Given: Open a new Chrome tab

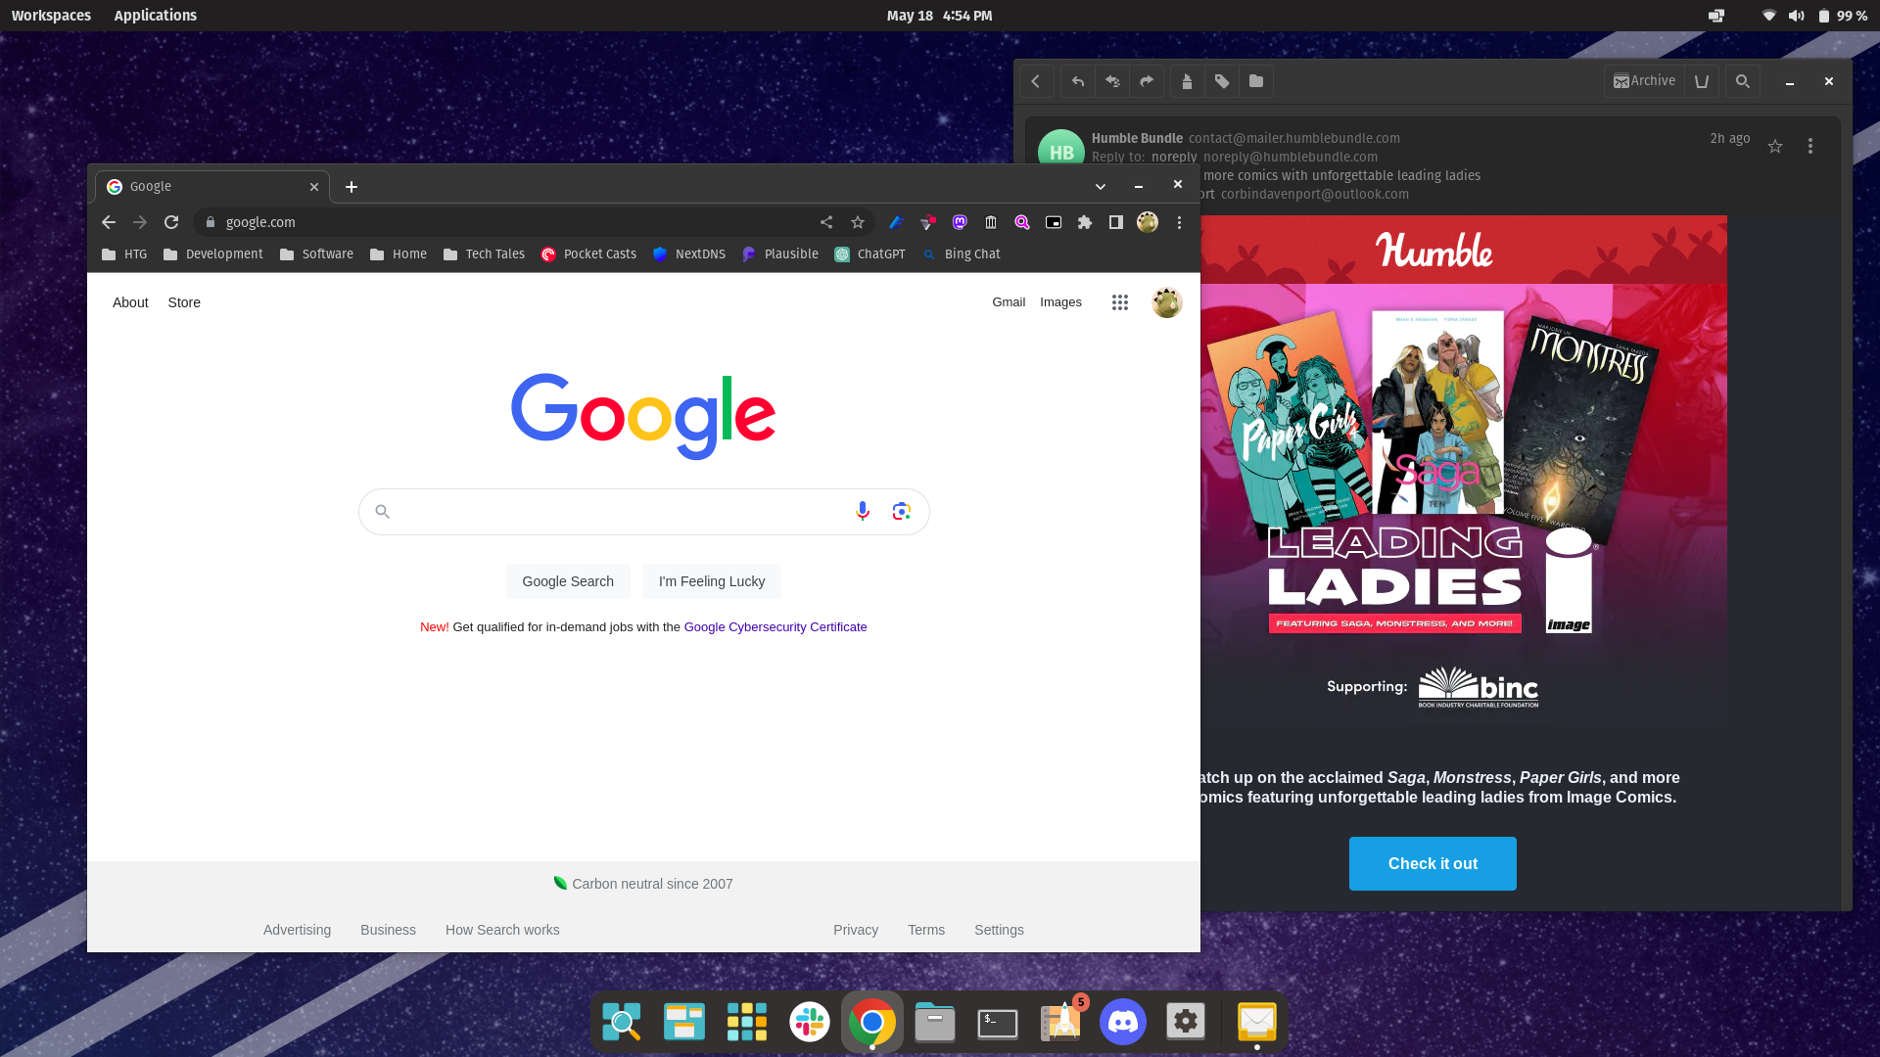Looking at the screenshot, I should pyautogui.click(x=352, y=186).
